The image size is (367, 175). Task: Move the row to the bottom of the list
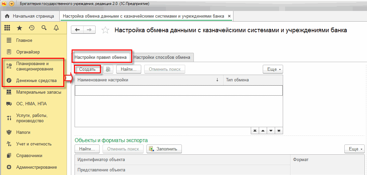point(279,131)
